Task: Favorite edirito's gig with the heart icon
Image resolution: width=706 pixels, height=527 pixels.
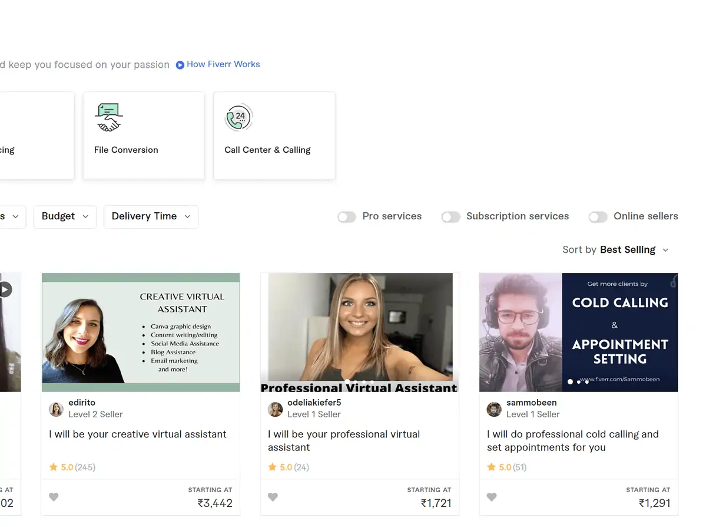Action: [x=54, y=497]
